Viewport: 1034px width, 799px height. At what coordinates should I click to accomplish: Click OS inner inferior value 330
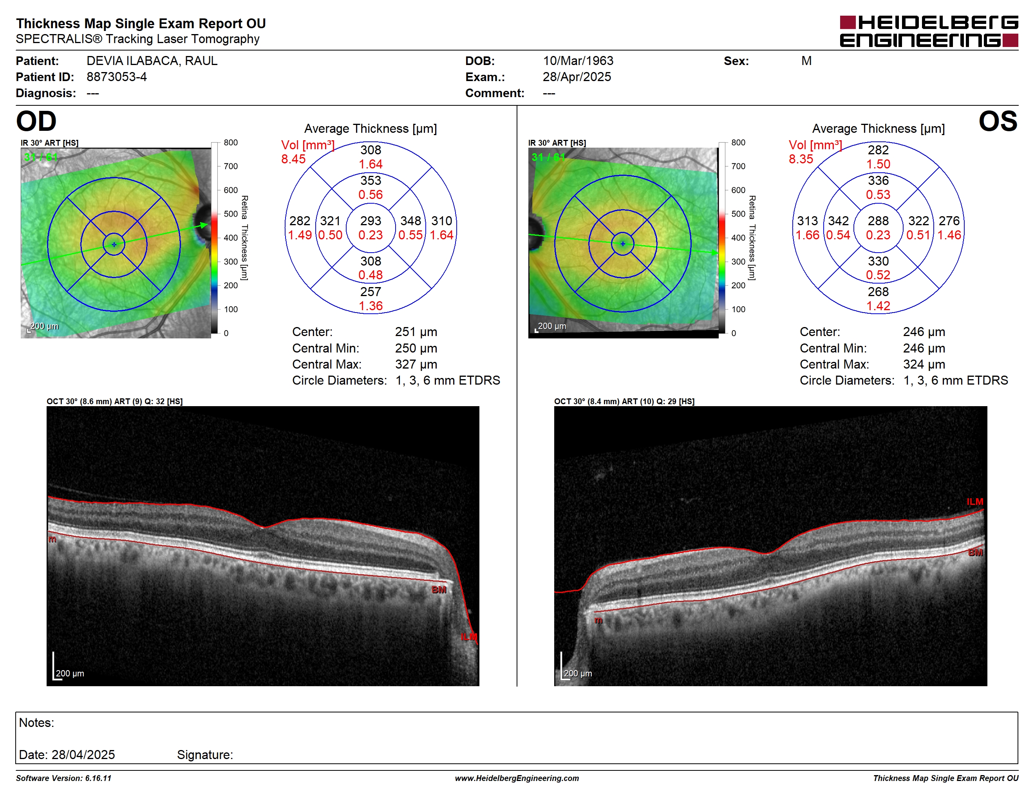pos(878,261)
